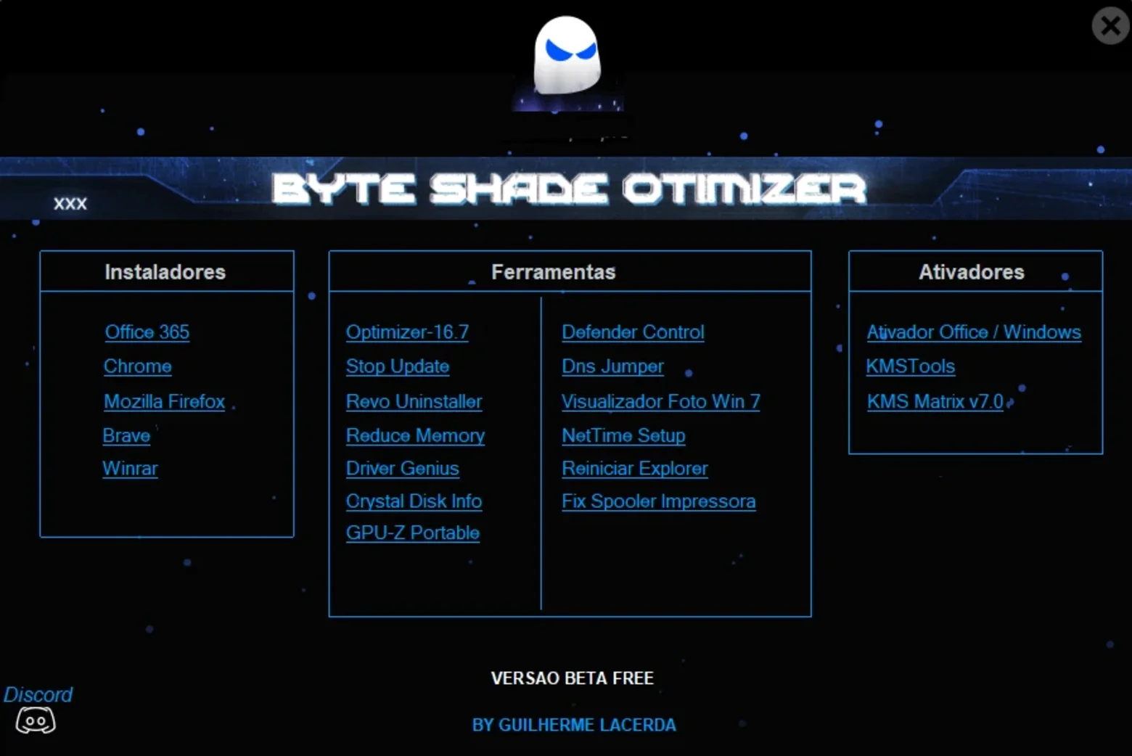The width and height of the screenshot is (1132, 756).
Task: Click the Discord controller icon
Action: [x=36, y=721]
